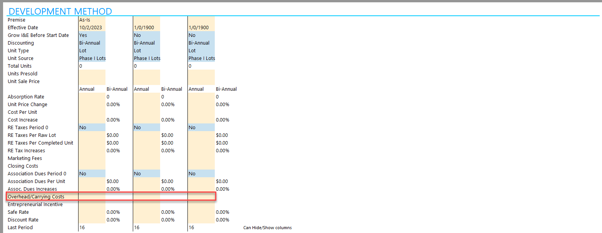Click the Assoc. Dues Increases label
This screenshot has height=233, width=602.
click(x=32, y=189)
